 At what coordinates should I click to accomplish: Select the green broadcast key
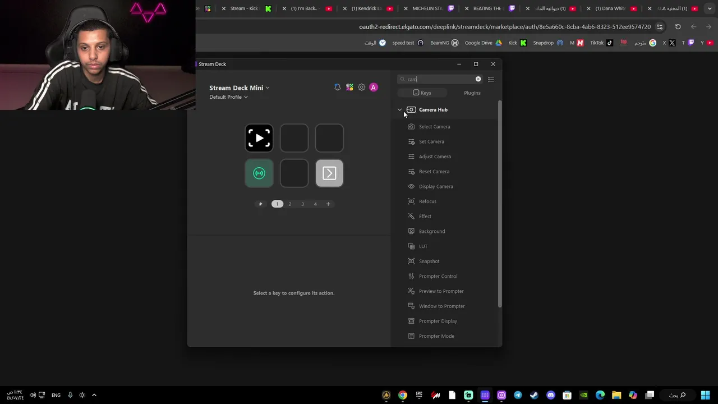(x=259, y=173)
